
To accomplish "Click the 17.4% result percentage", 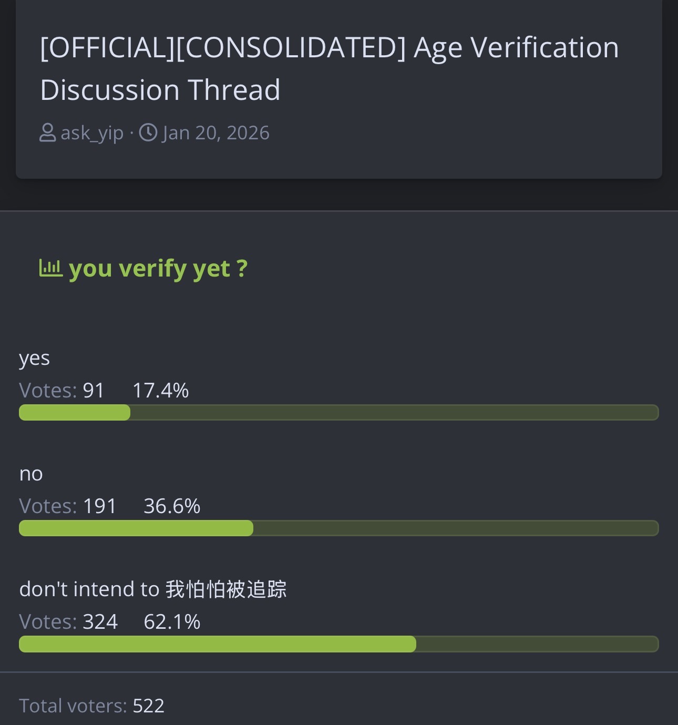I will [x=160, y=391].
